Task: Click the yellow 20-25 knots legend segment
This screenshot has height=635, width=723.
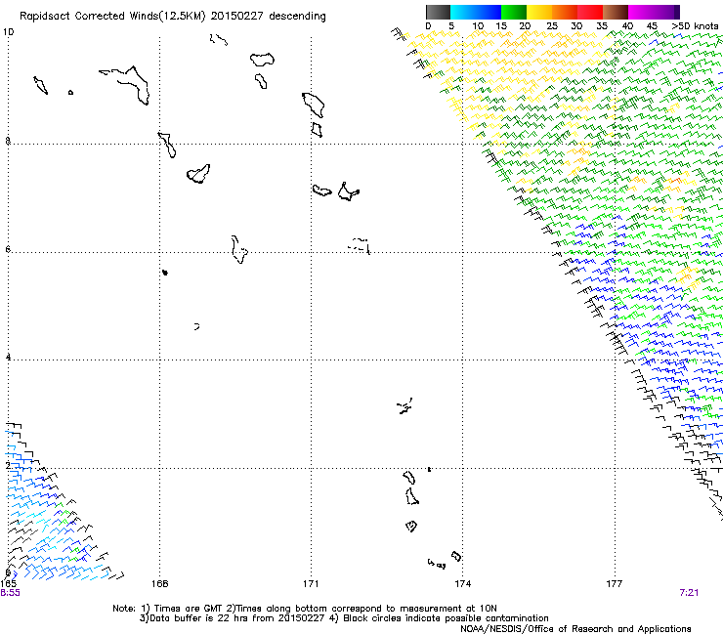Action: coord(539,12)
